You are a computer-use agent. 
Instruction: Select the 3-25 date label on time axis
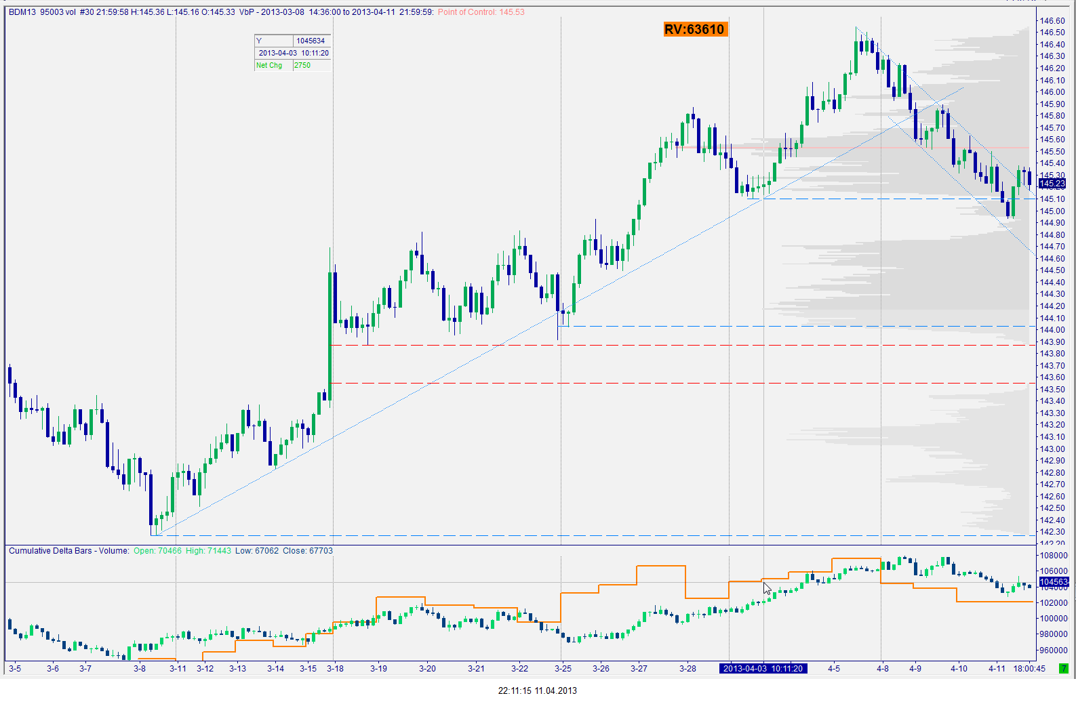click(563, 669)
